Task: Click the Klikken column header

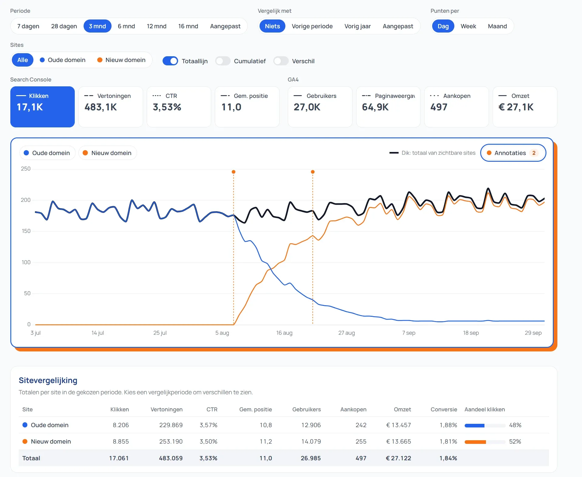Action: [119, 410]
